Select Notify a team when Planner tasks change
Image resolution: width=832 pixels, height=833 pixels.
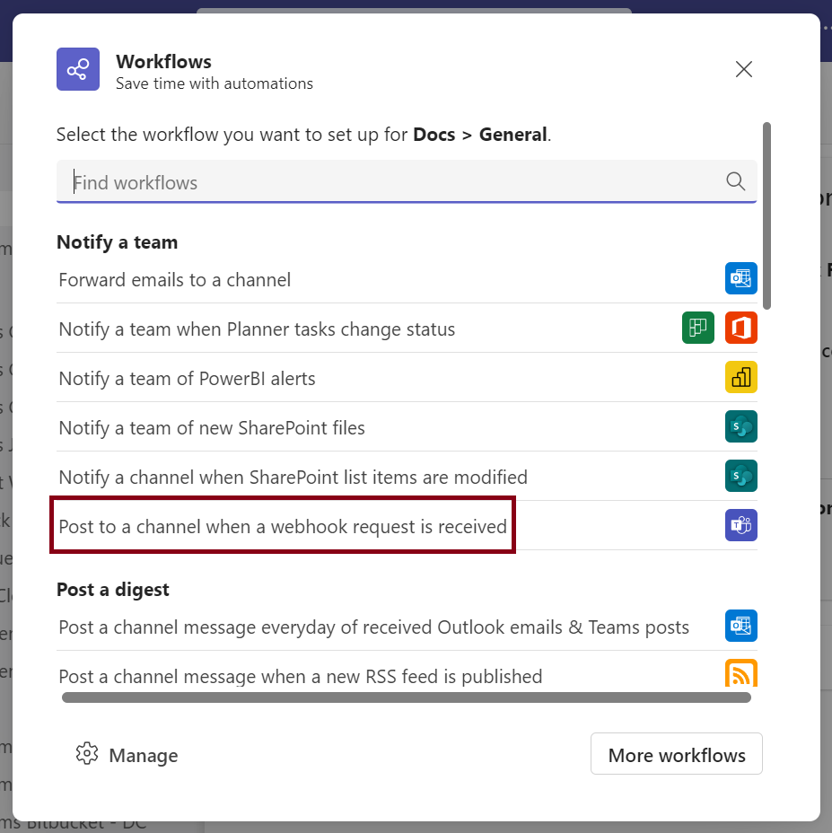pos(407,329)
